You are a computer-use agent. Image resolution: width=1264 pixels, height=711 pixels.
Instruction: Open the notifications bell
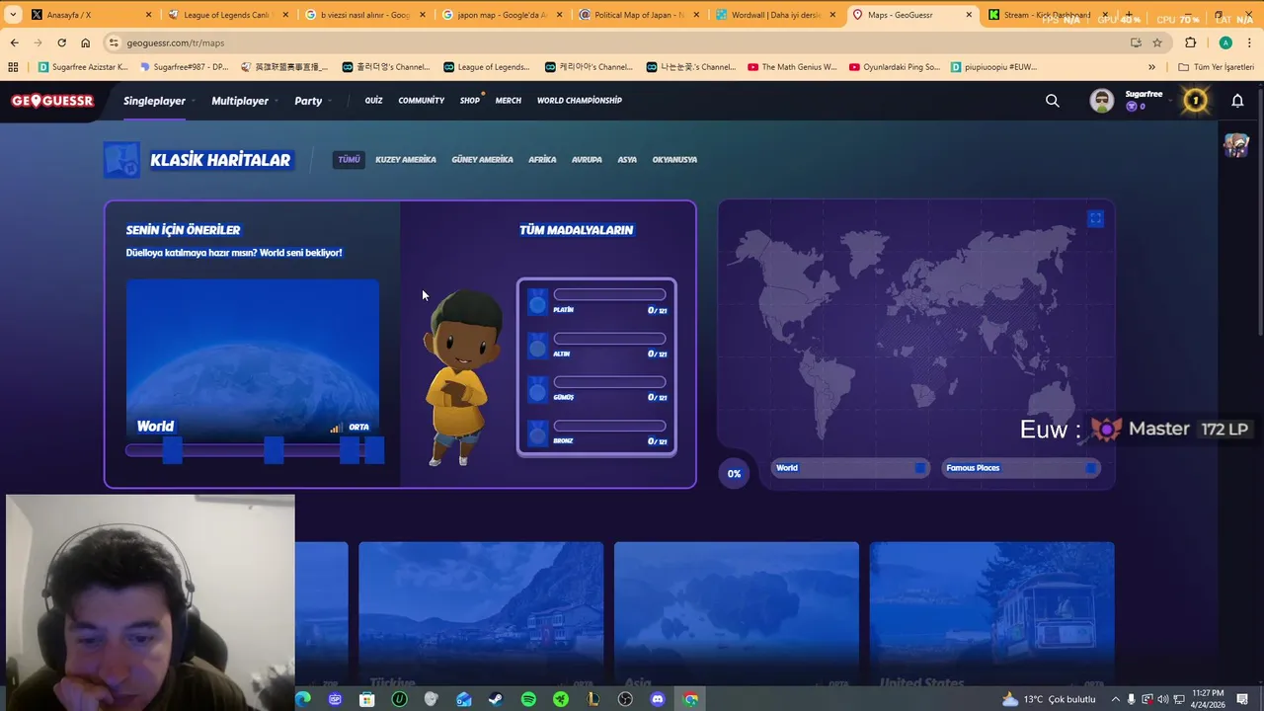(x=1237, y=101)
